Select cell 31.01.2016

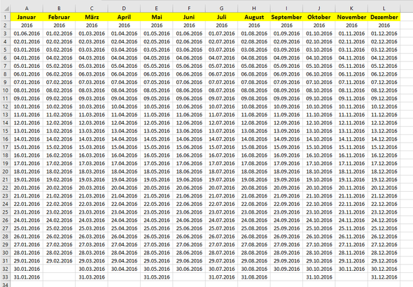coord(27,277)
